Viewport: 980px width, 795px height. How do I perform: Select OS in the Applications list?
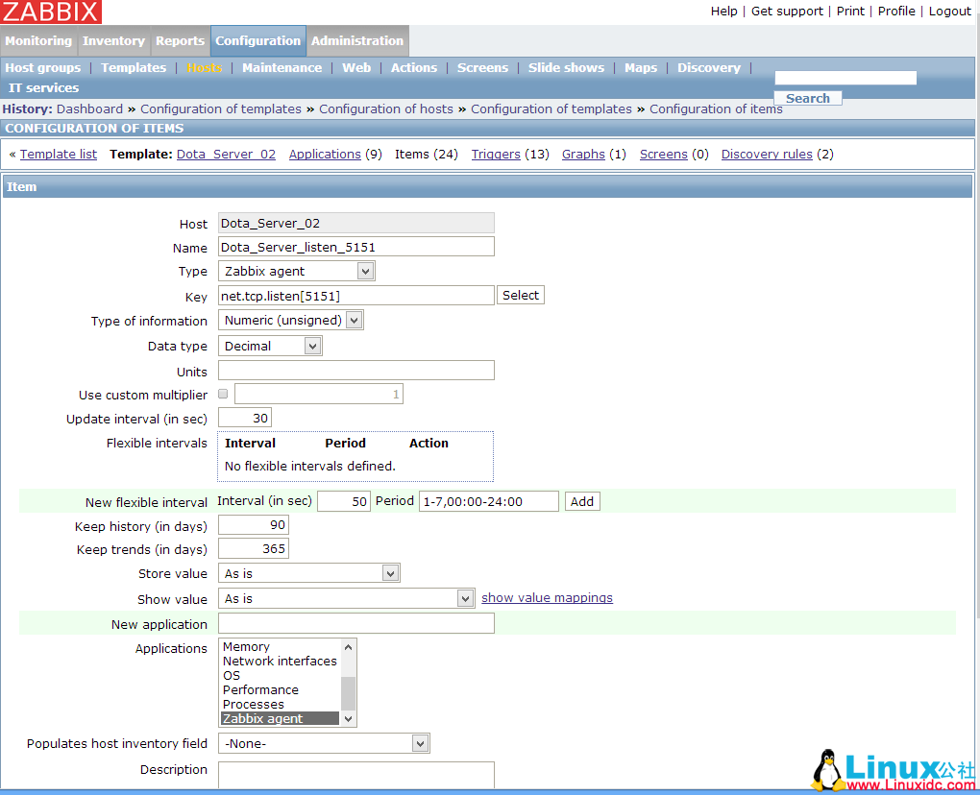(232, 676)
